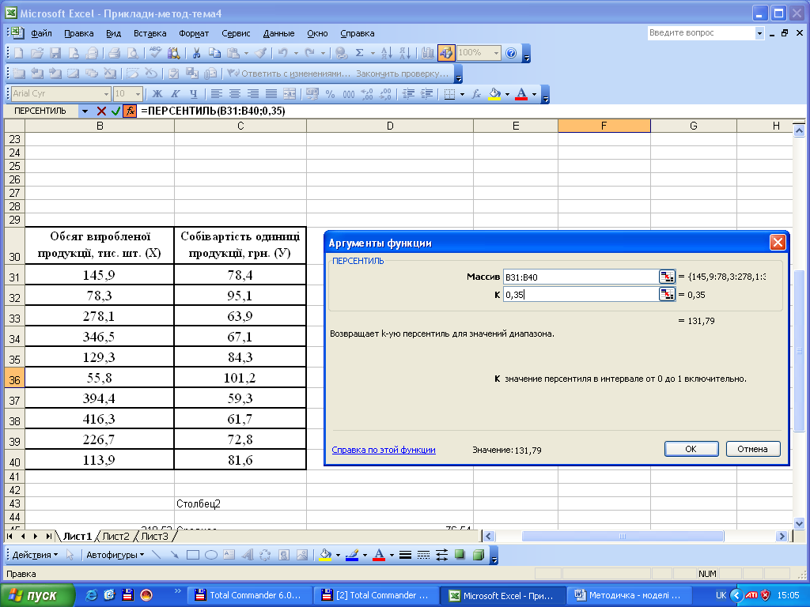Select the Rectangle drawing tool
The height and width of the screenshot is (607, 810).
[193, 556]
